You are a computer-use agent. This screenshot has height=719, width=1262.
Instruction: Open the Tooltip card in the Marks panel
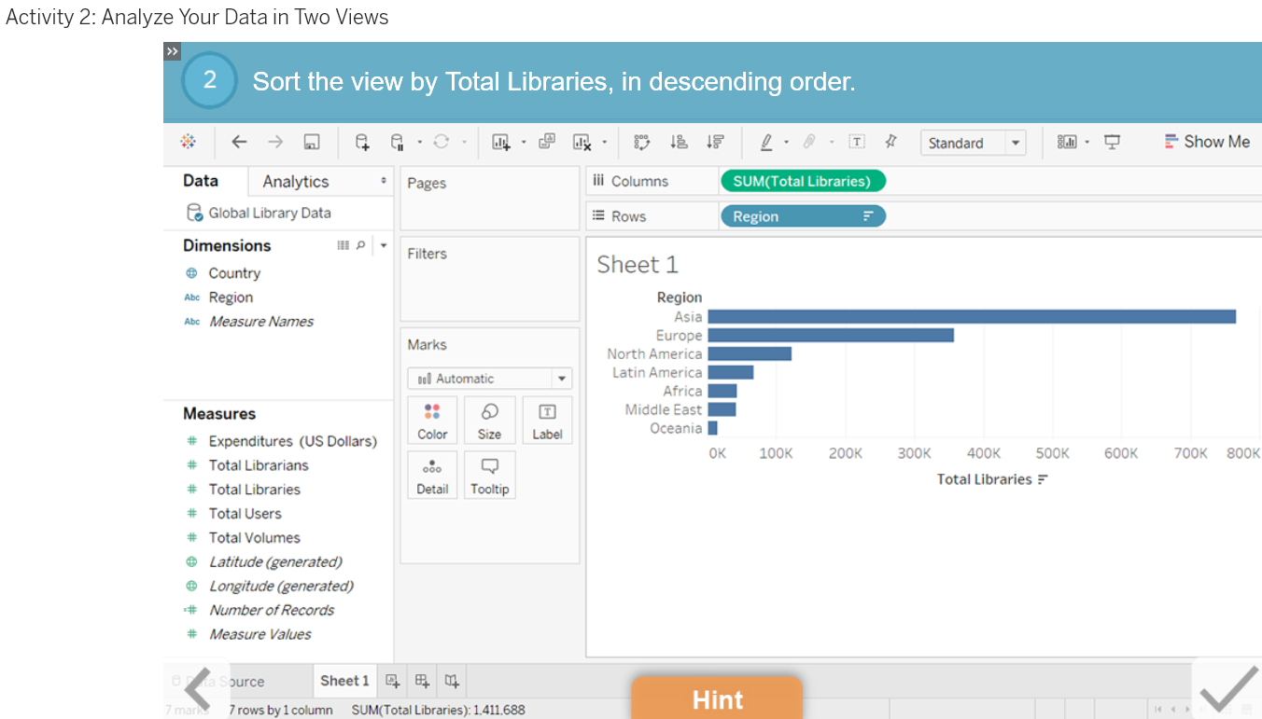[489, 475]
